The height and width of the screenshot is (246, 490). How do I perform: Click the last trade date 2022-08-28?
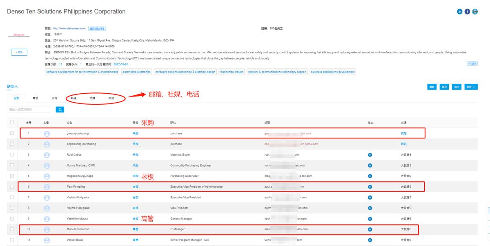(120, 64)
